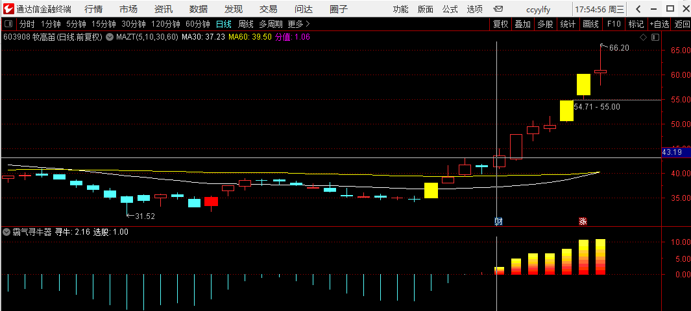691x311 pixels.
Task: Click stock title 603908 牧高笛
Action: pyautogui.click(x=53, y=38)
